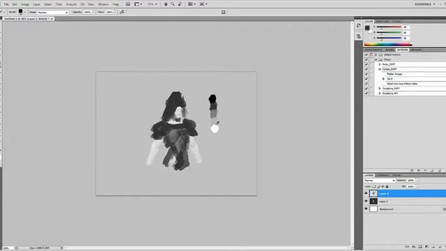Toggle the Airbrush mode icon
Image resolution: width=446 pixels, height=251 pixels.
coord(122,12)
